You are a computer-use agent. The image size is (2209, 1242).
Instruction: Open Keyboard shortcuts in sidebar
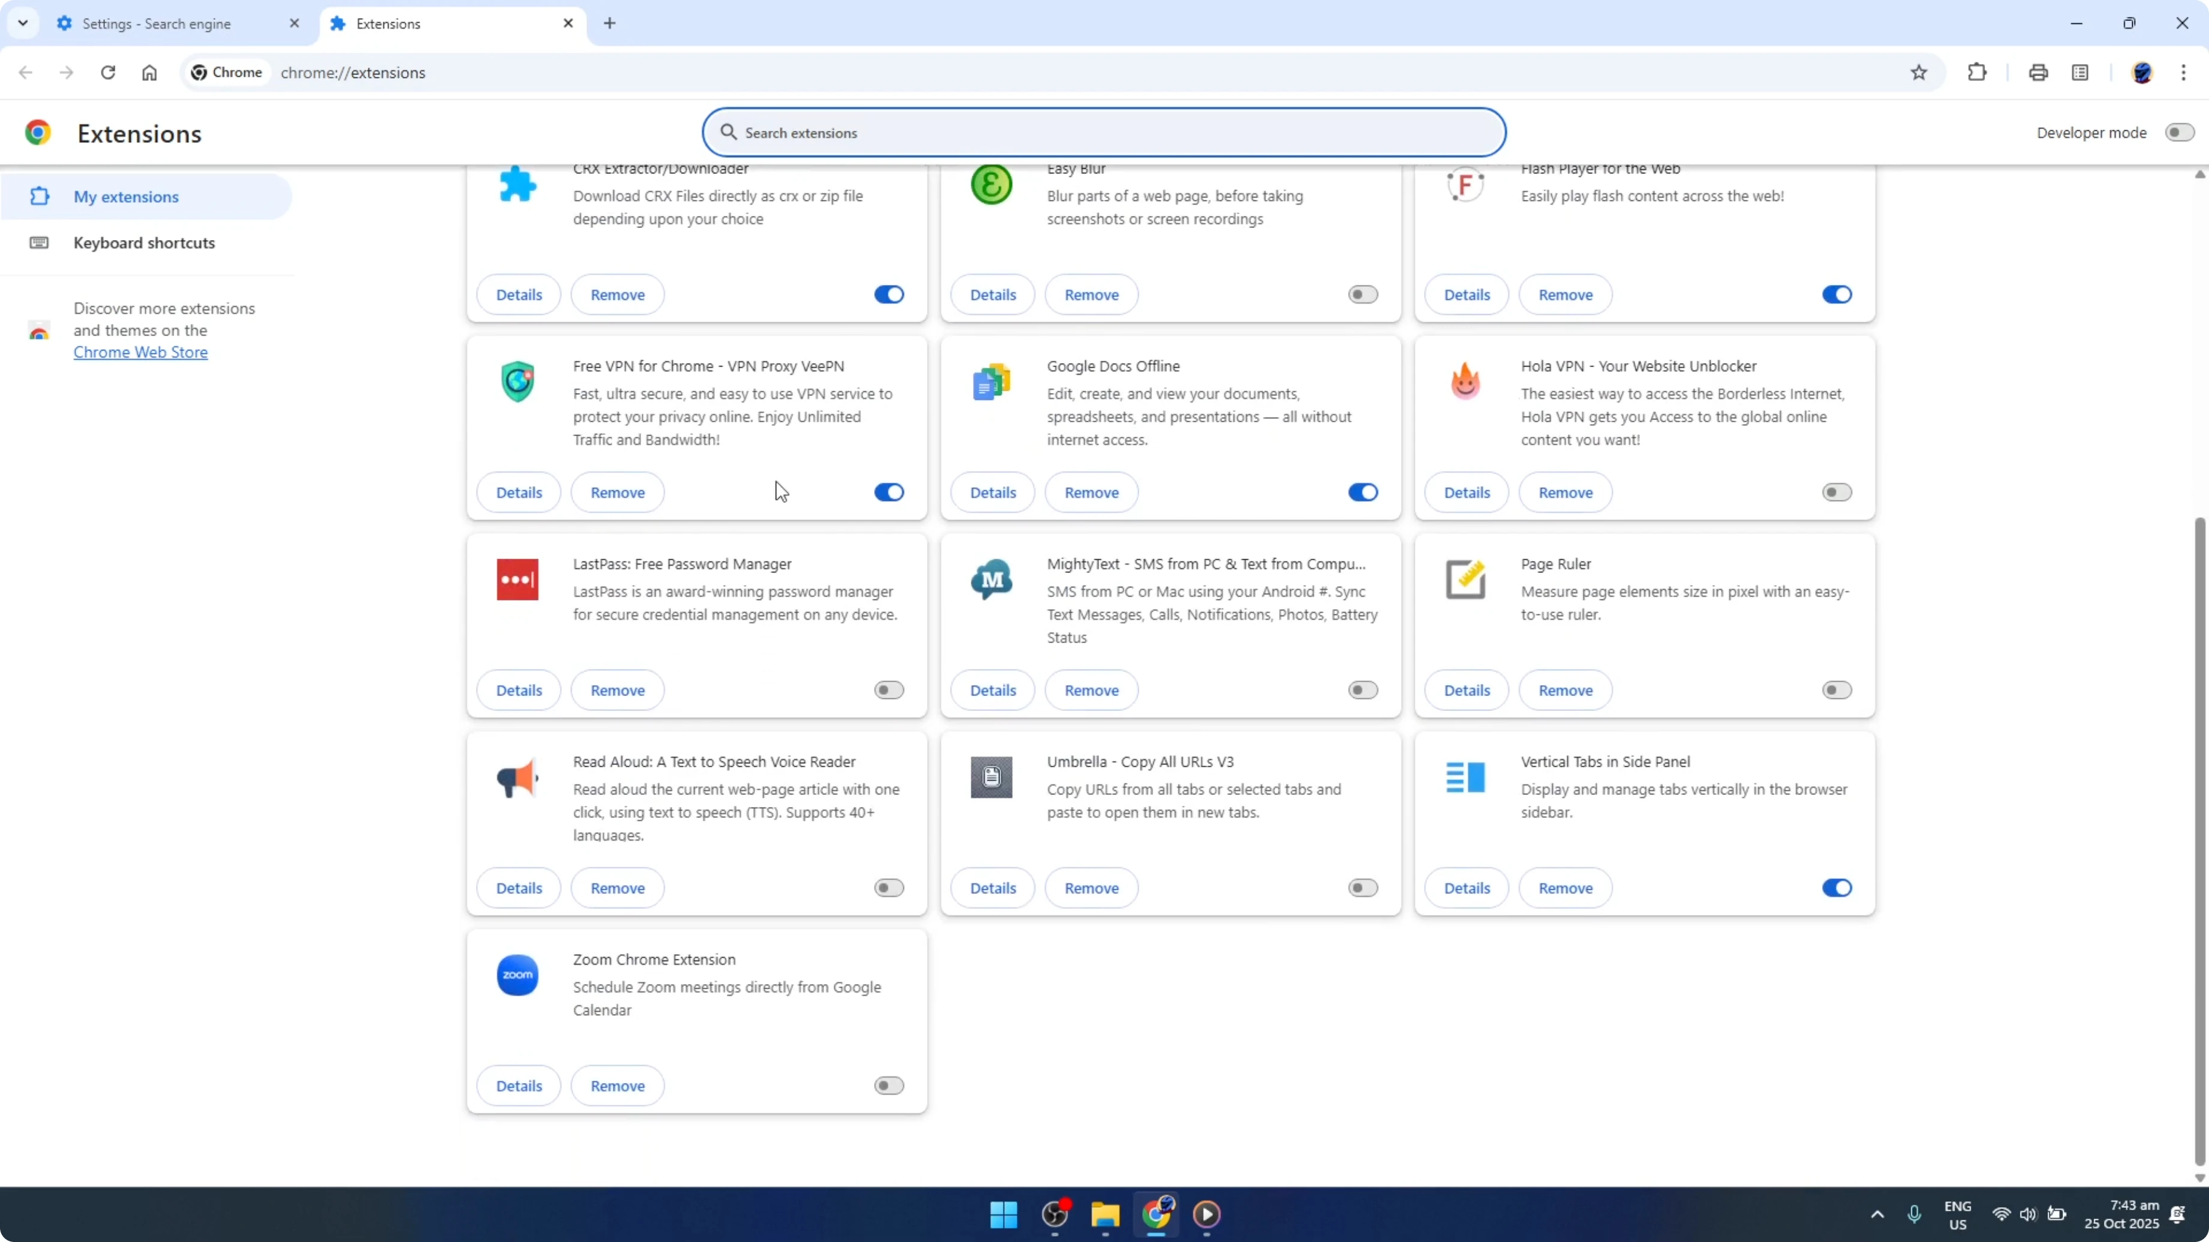point(146,242)
